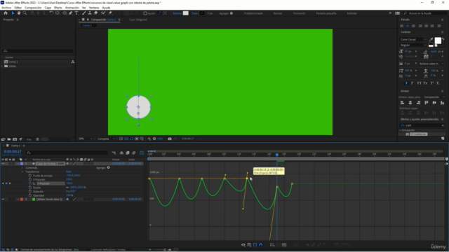Open graph type options eye icon
Screen dimensions: 449x252
243,245
